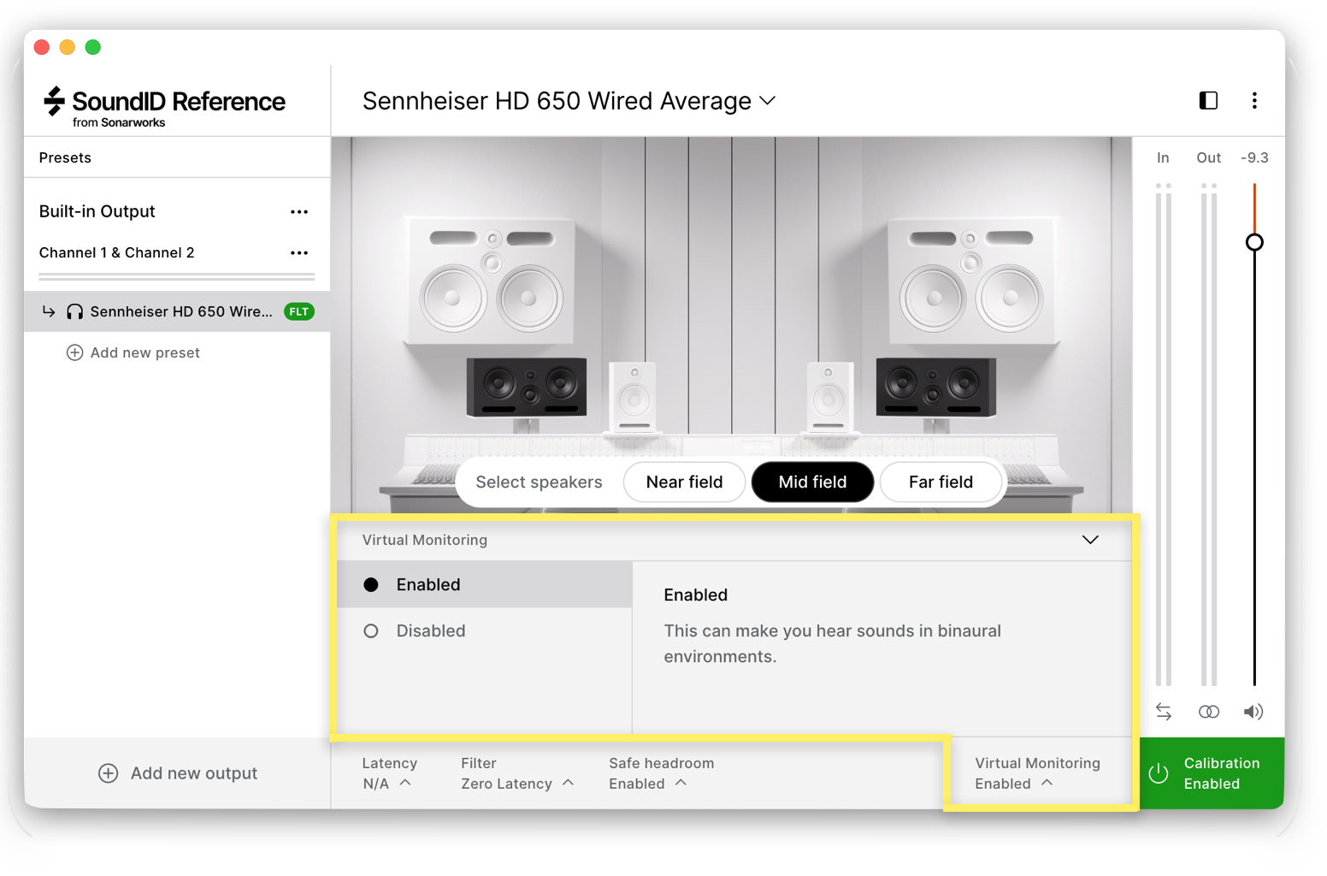Select the Disabled radio option
Screen dimensions: 1327x876
371,631
